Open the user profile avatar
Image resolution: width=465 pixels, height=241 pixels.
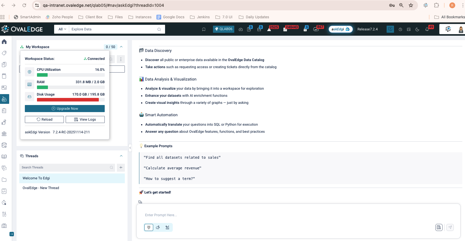tap(461, 29)
